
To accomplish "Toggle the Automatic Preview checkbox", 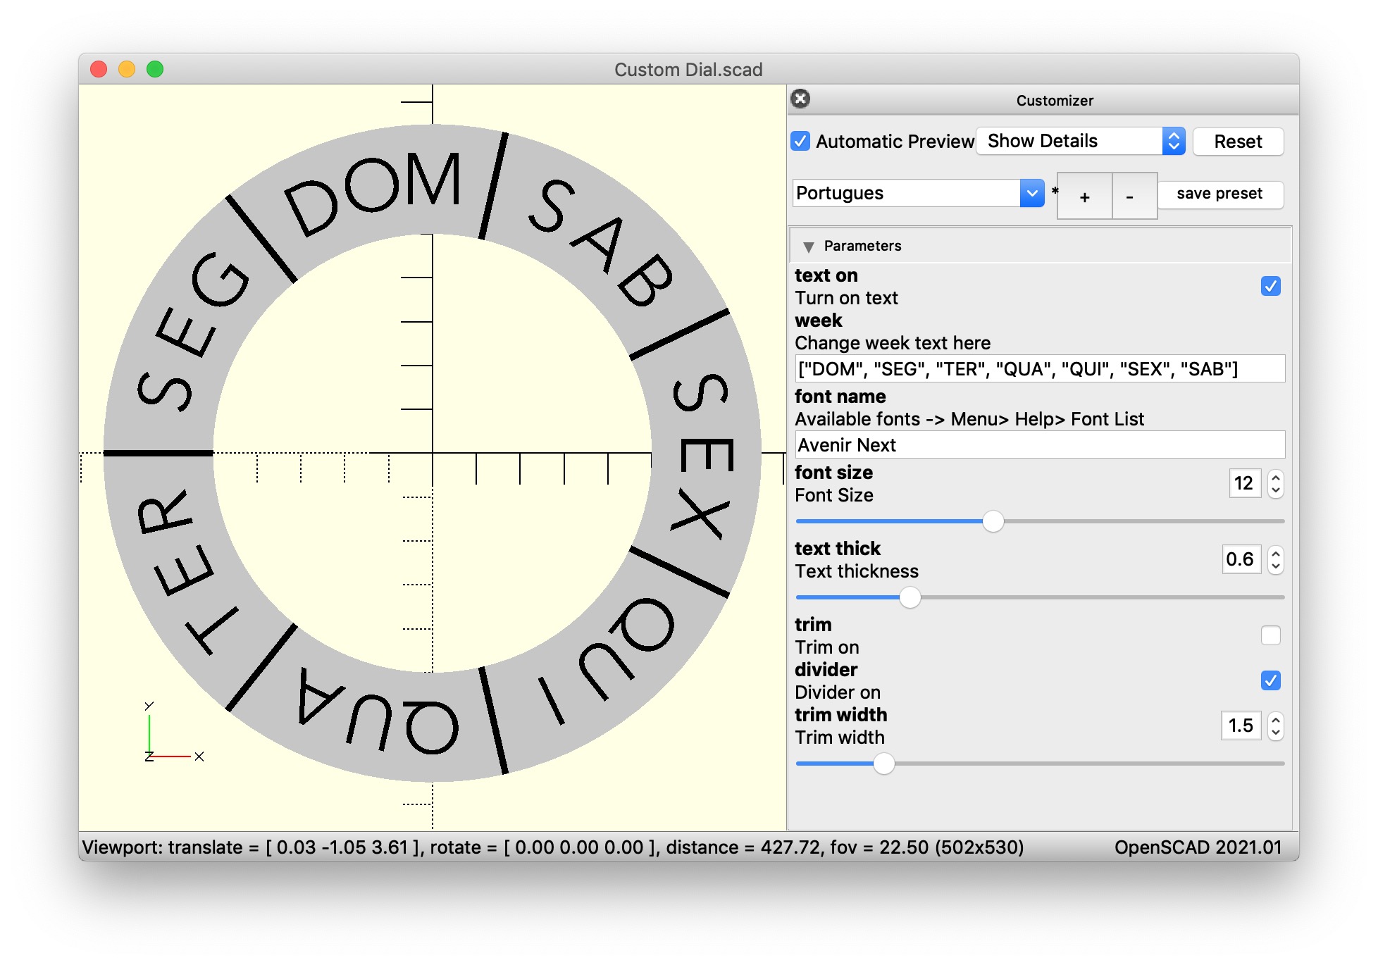I will (x=800, y=142).
